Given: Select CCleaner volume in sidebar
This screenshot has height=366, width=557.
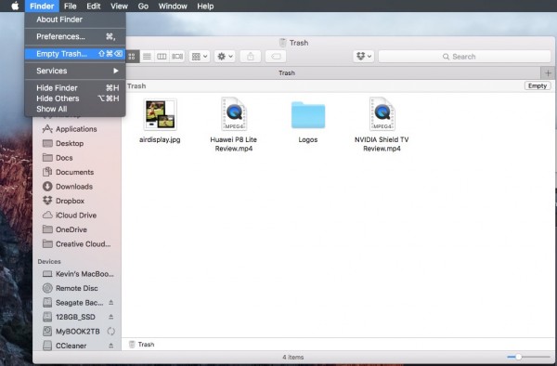Looking at the screenshot, I should click(x=71, y=346).
